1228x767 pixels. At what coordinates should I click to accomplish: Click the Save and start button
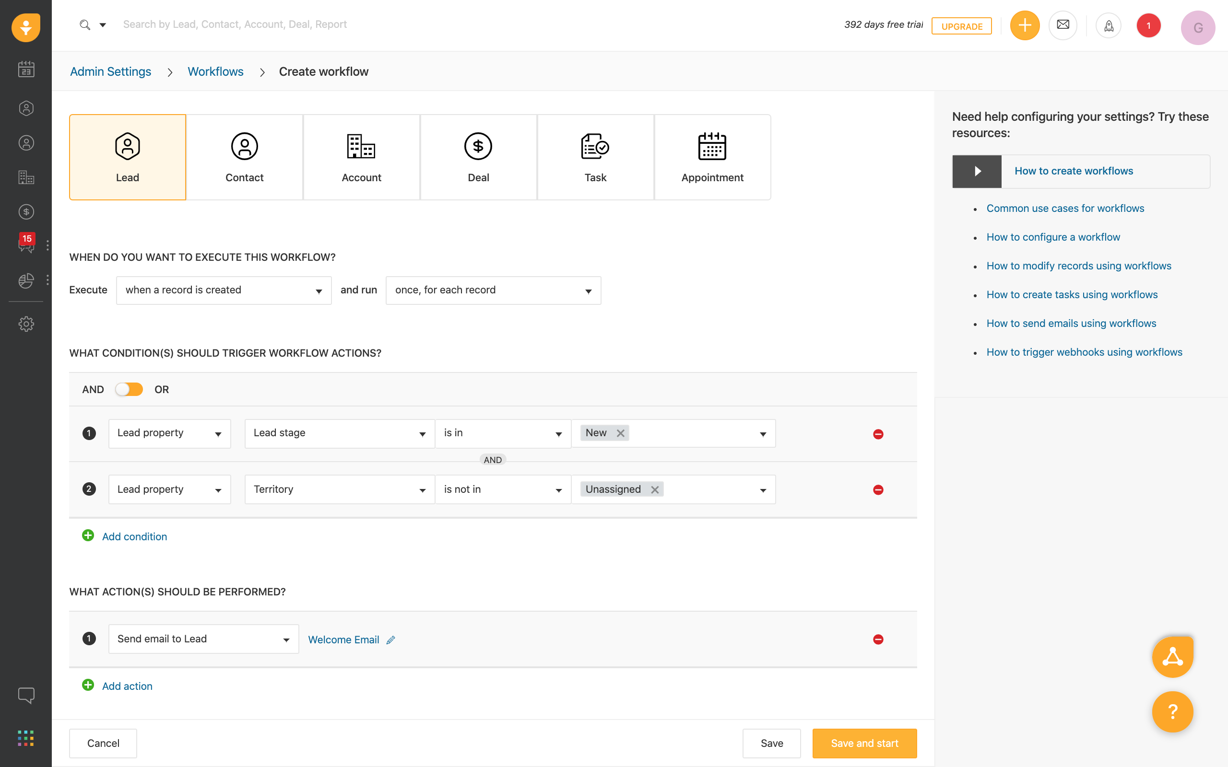pos(863,743)
